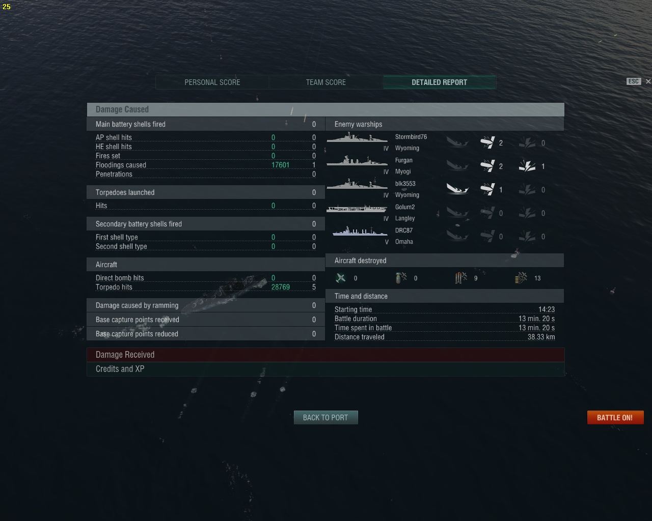This screenshot has width=652, height=521.
Task: Click the sunk ship icon for blk3553
Action: click(457, 189)
